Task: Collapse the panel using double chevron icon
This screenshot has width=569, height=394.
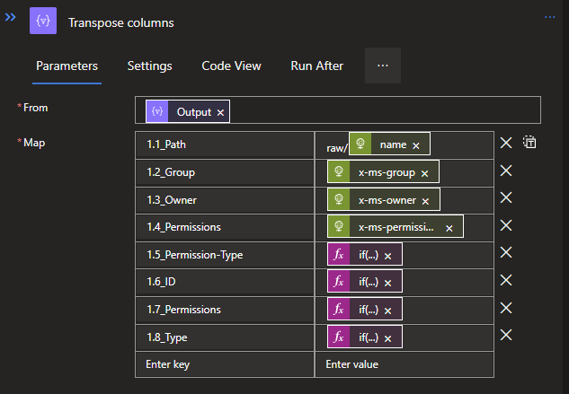Action: click(x=12, y=17)
